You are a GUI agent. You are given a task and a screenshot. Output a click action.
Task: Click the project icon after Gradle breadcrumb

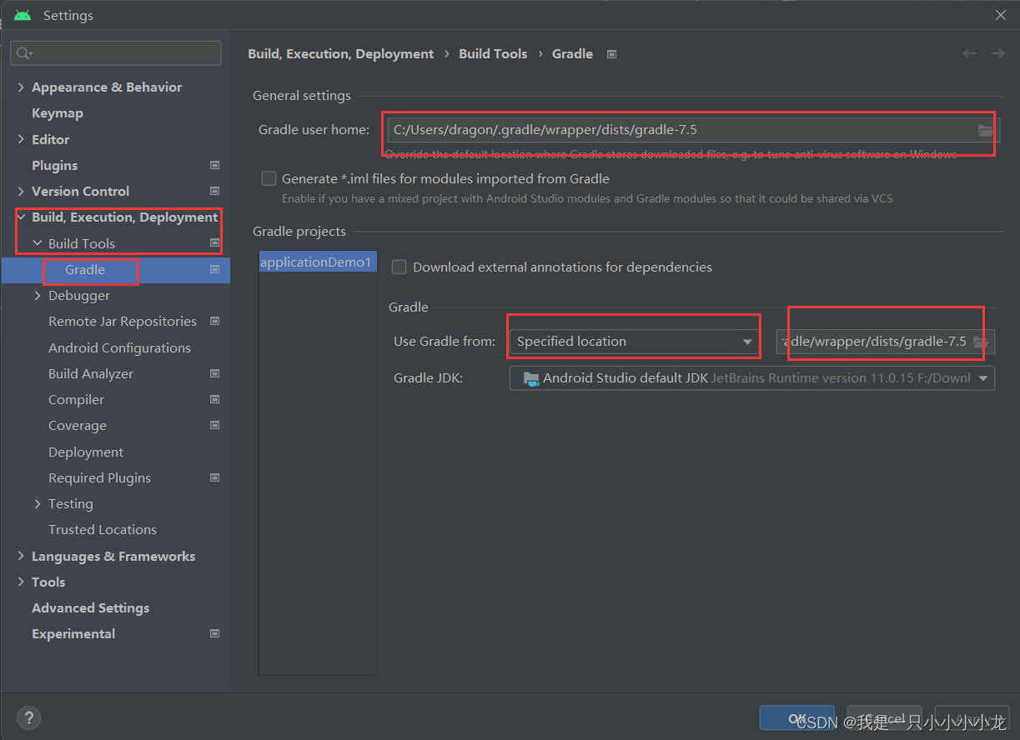pyautogui.click(x=611, y=54)
